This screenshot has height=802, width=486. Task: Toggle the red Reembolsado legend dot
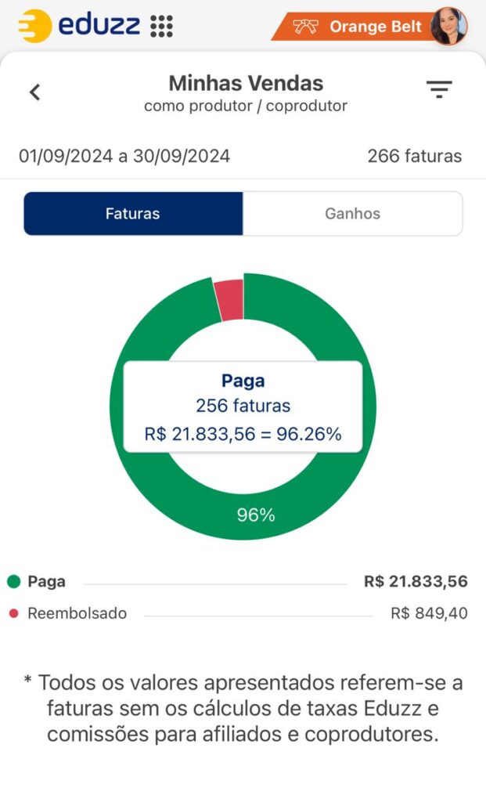[13, 613]
